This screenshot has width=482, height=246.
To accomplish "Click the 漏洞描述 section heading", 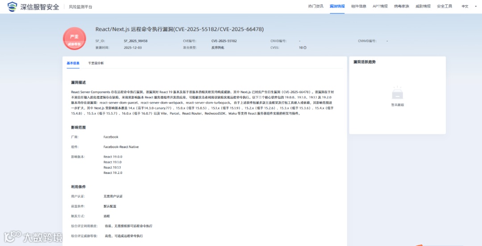I will [x=79, y=83].
